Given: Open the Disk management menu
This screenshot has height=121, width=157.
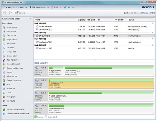Looking at the screenshot, I should point(39,7).
